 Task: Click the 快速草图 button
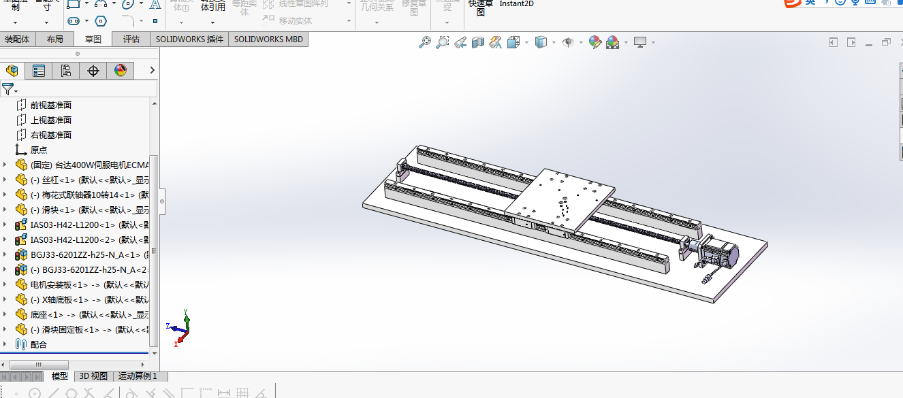coord(481,7)
